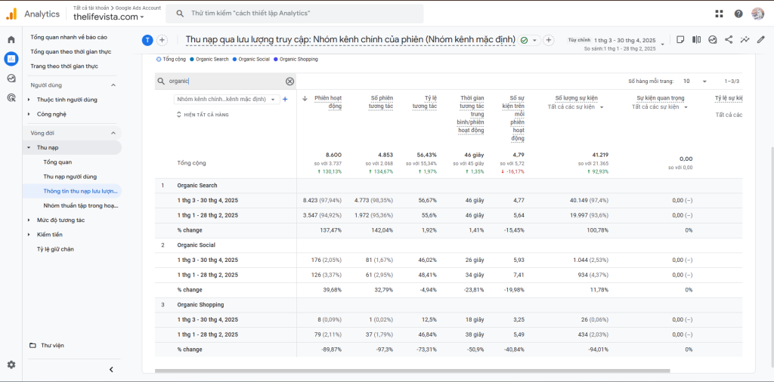The height and width of the screenshot is (382, 774).
Task: Open the Google apps grid icon
Action: pyautogui.click(x=720, y=14)
